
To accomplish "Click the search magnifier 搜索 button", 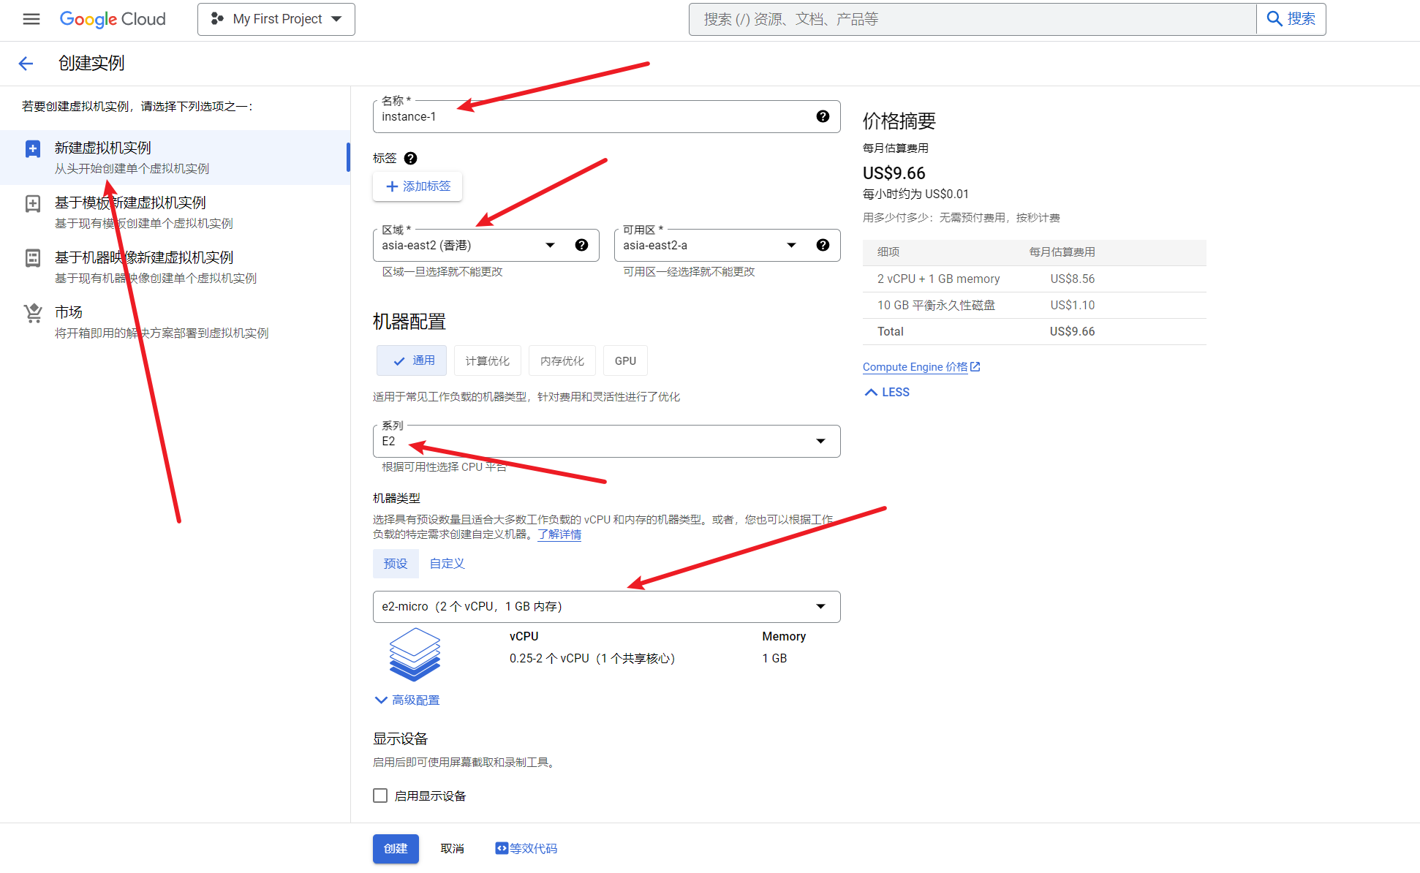I will [1291, 19].
